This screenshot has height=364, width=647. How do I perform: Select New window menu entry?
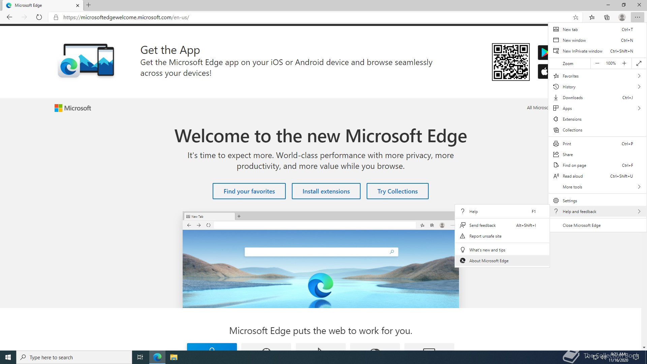click(x=597, y=40)
